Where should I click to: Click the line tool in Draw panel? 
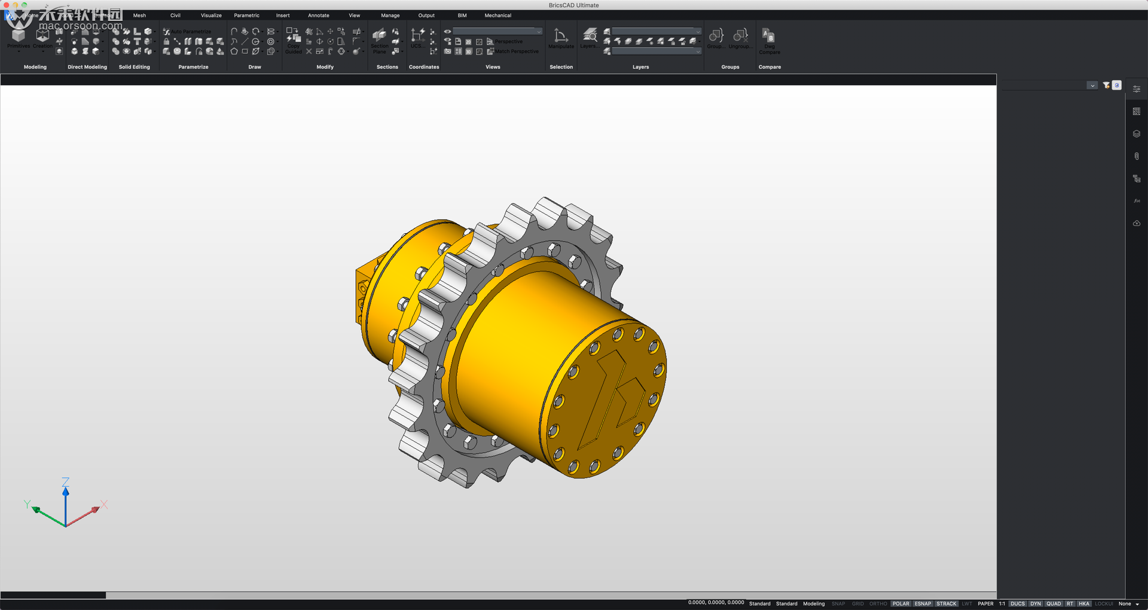(245, 41)
